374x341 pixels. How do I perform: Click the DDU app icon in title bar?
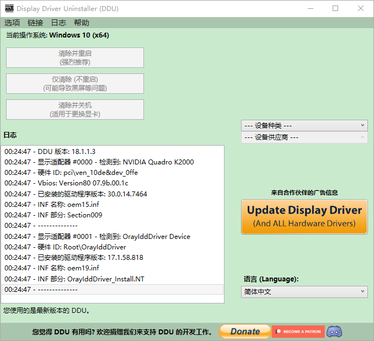tap(9, 8)
